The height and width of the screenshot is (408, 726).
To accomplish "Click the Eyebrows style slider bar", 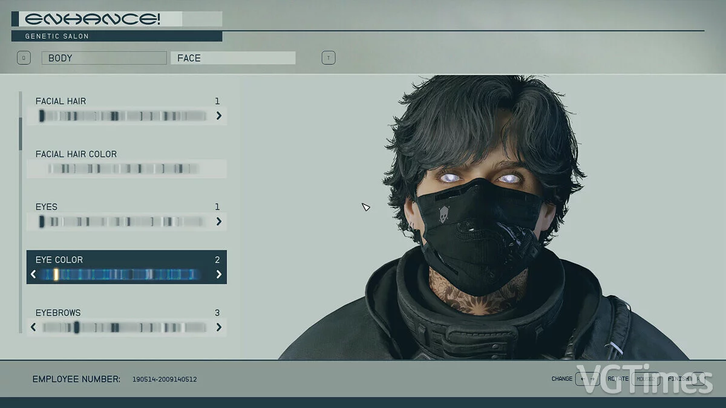I will point(124,328).
